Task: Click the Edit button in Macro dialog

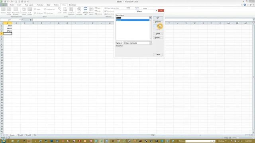Action: coord(158,26)
